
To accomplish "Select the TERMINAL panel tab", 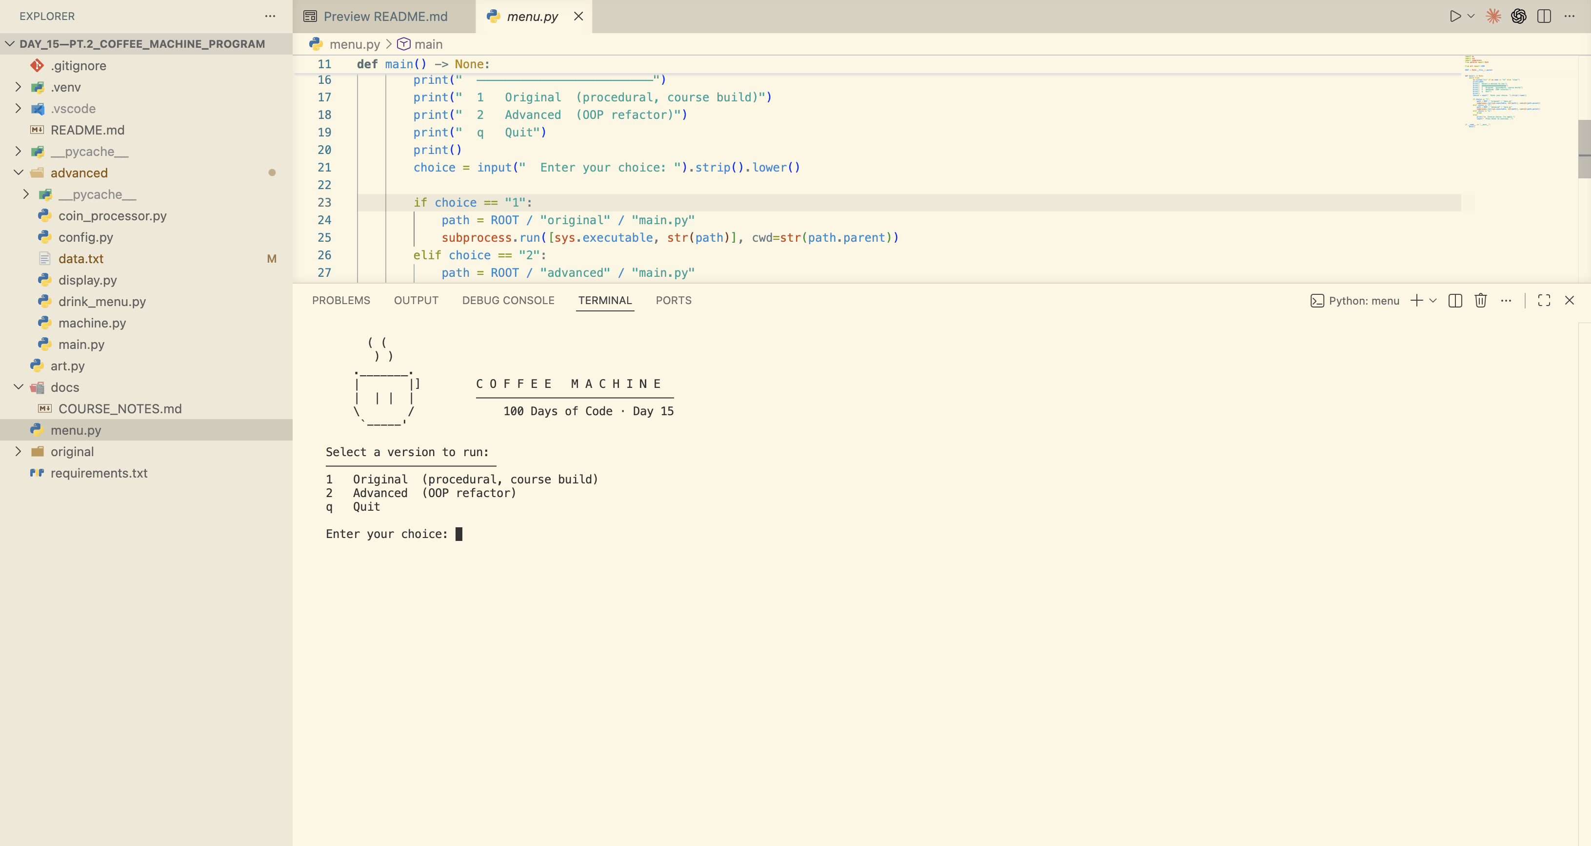I will pyautogui.click(x=605, y=301).
